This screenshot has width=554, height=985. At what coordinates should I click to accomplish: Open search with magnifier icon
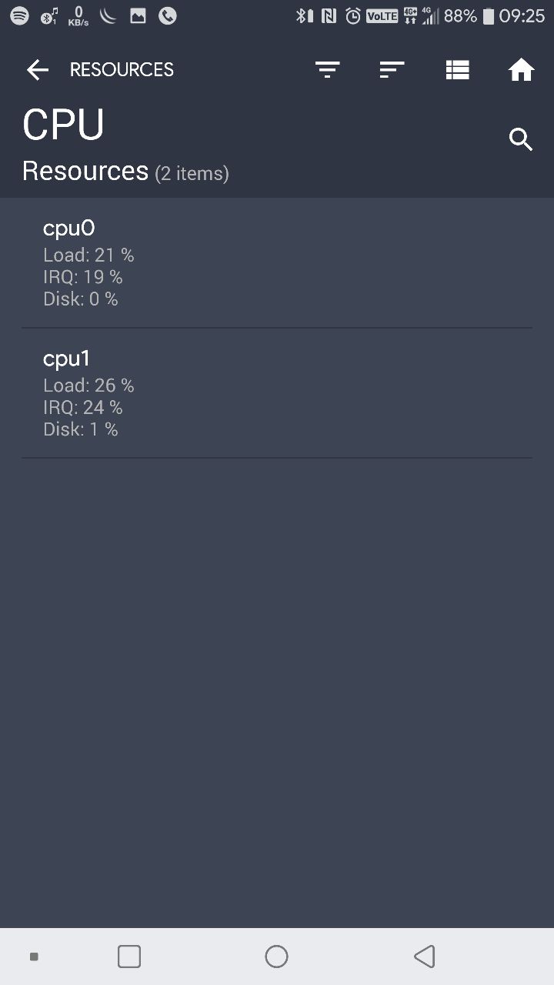click(x=521, y=139)
